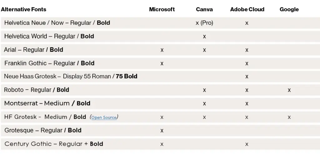Click the Microsoft x mark in Grotesque row
Image resolution: width=320 pixels, height=154 pixels.
(x=162, y=131)
